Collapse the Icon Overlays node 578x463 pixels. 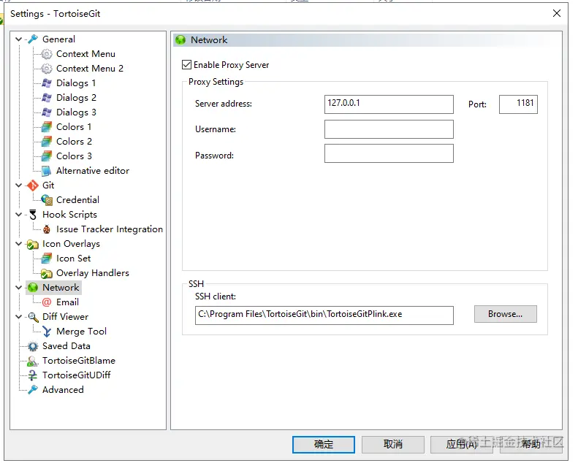(18, 244)
